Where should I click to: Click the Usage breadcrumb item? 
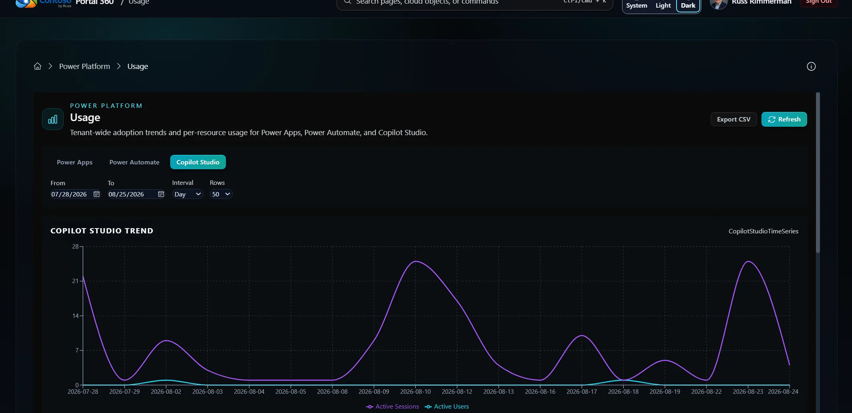(137, 66)
